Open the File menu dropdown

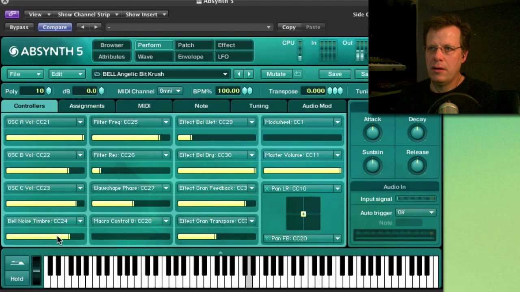(x=25, y=74)
